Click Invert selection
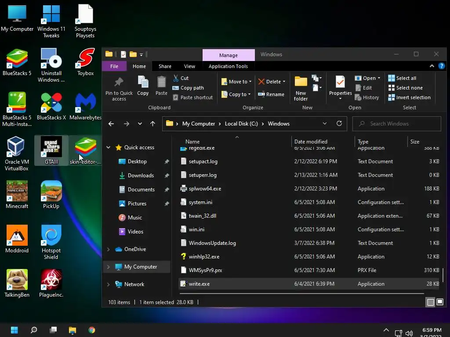Image resolution: width=450 pixels, height=337 pixels. pyautogui.click(x=409, y=97)
